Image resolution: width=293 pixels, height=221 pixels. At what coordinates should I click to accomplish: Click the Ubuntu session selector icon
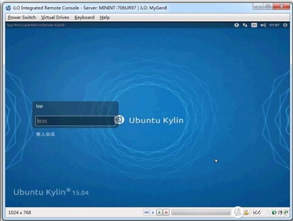[119, 120]
